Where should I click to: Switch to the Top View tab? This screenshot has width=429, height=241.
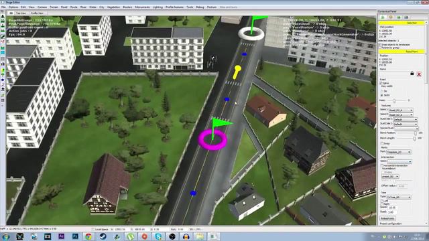(x=21, y=13)
